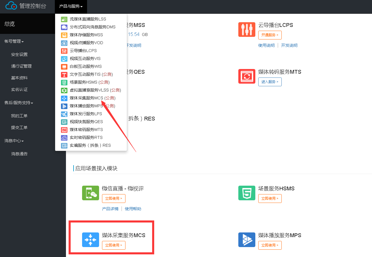Screen dimensions: 372x257
Task: Open 使用说明 link under 云导播台LCPS
Action: tap(266, 45)
